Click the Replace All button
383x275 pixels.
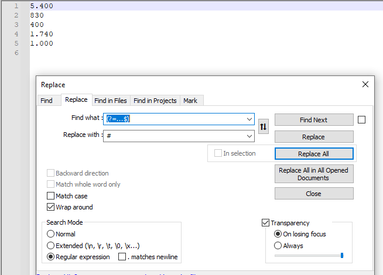pos(314,154)
